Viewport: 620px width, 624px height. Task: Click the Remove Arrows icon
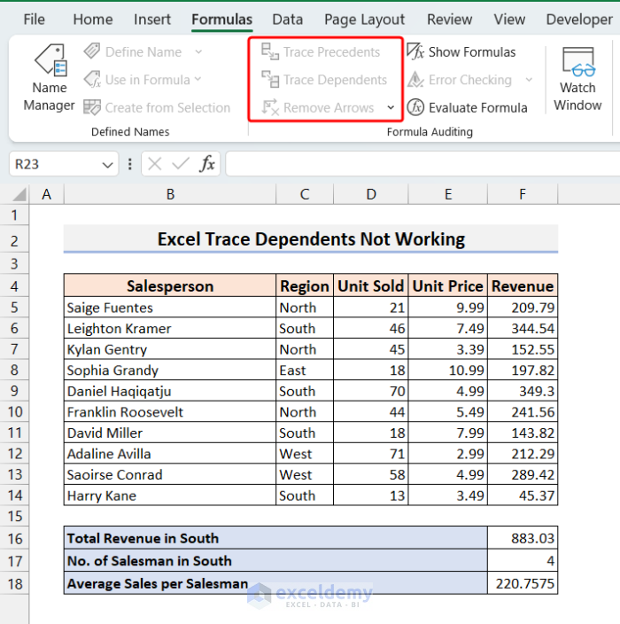point(270,107)
